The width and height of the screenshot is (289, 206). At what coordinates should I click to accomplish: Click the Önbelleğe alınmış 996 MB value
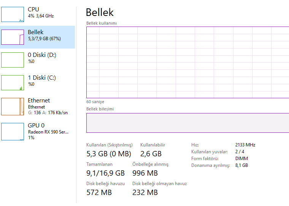tap(145, 173)
